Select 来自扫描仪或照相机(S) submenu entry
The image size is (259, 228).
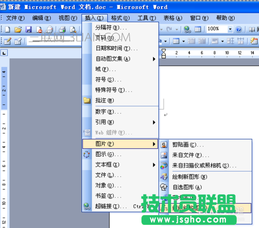[x=206, y=165]
